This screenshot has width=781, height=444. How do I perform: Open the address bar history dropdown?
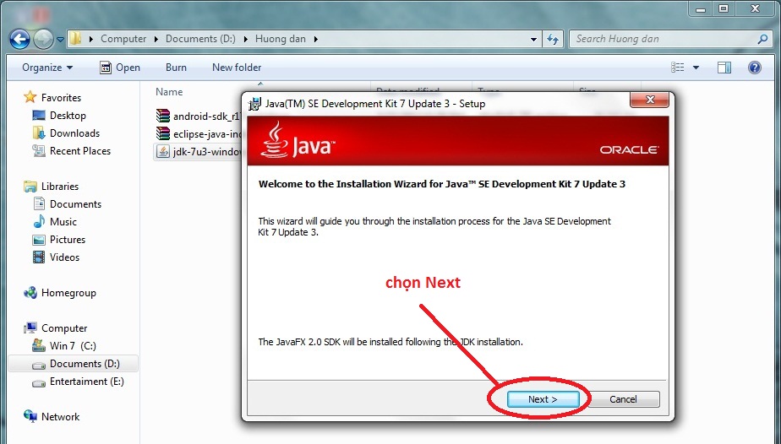click(x=533, y=40)
